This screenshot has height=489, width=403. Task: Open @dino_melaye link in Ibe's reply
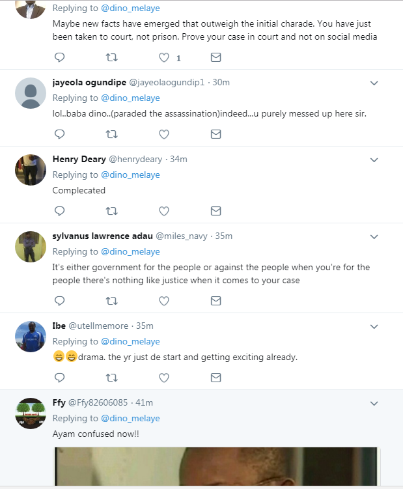[130, 341]
